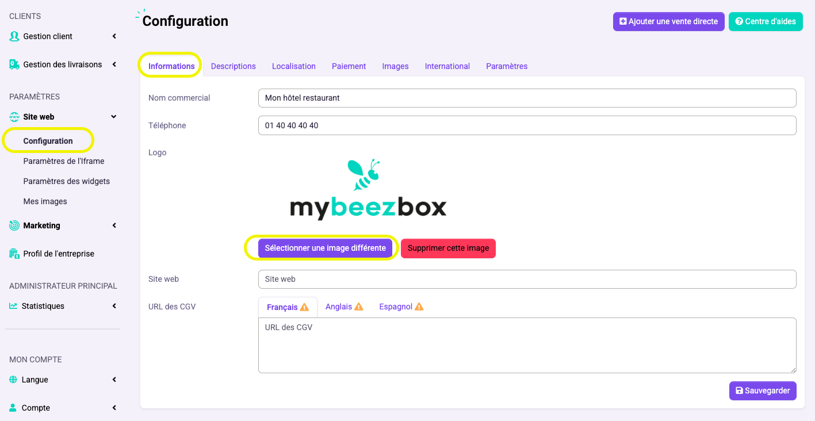Open Configuration in the sidebar
Image resolution: width=815 pixels, height=421 pixels.
pos(48,141)
